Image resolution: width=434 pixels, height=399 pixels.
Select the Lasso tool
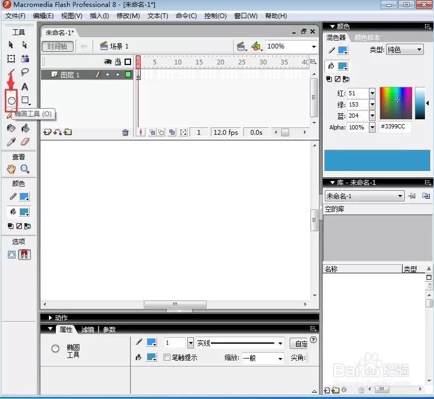(x=24, y=72)
